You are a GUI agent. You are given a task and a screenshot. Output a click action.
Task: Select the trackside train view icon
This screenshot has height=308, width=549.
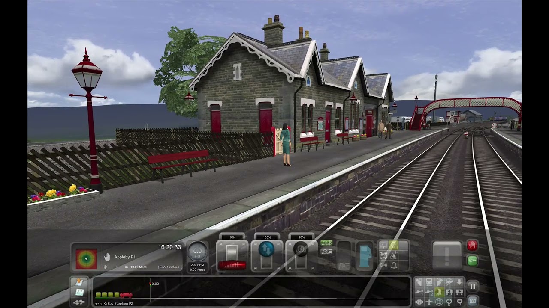point(449,281)
